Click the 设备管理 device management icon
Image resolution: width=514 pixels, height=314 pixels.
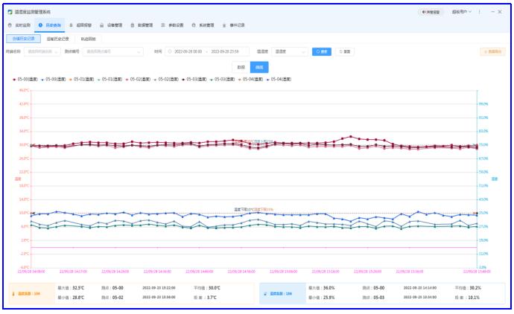[x=102, y=25]
